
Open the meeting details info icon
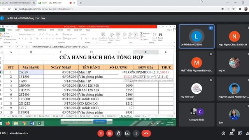[223, 133]
